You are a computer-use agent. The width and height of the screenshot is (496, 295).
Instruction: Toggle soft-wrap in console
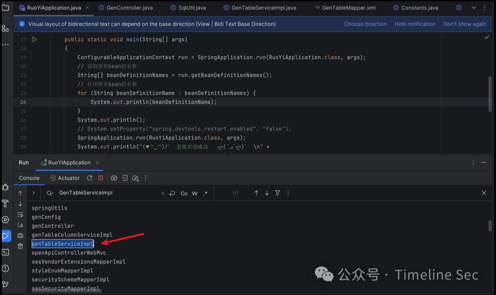coord(20,214)
